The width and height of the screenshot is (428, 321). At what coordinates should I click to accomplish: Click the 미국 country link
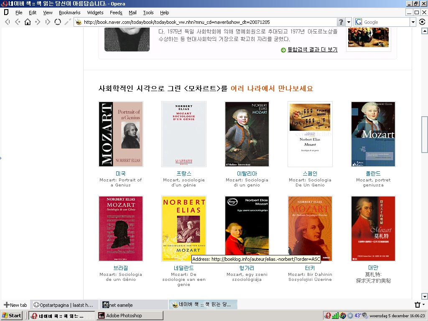tap(121, 173)
